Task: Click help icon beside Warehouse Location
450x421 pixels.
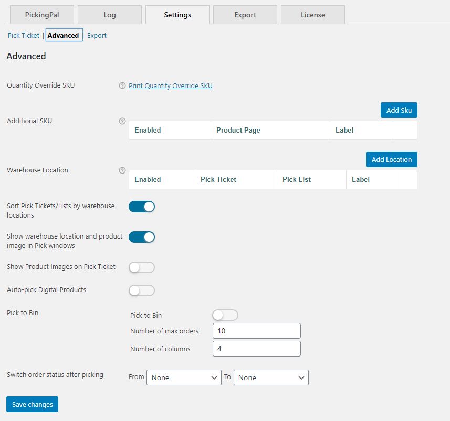Action: point(122,170)
